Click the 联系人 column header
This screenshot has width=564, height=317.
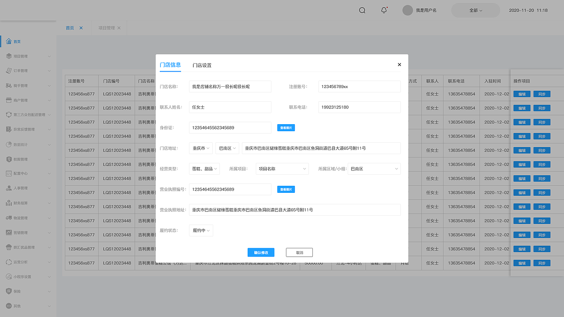tap(432, 81)
